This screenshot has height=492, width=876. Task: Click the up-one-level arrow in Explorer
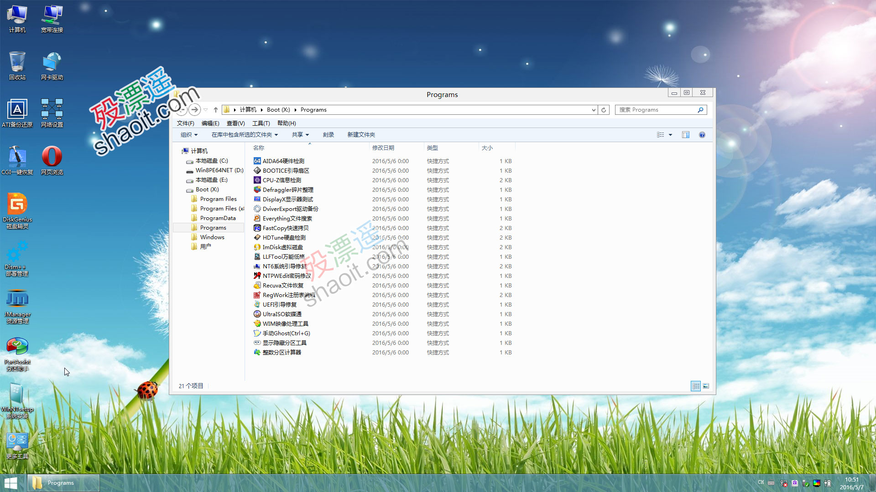pos(216,110)
